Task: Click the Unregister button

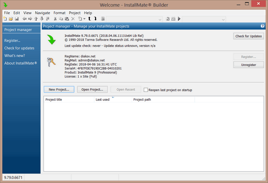Action: coord(248,65)
